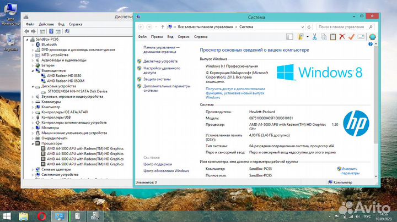Click Action Center flag in system tray

pyautogui.click(x=337, y=217)
